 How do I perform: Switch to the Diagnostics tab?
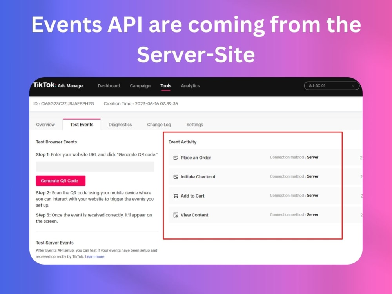[120, 125]
